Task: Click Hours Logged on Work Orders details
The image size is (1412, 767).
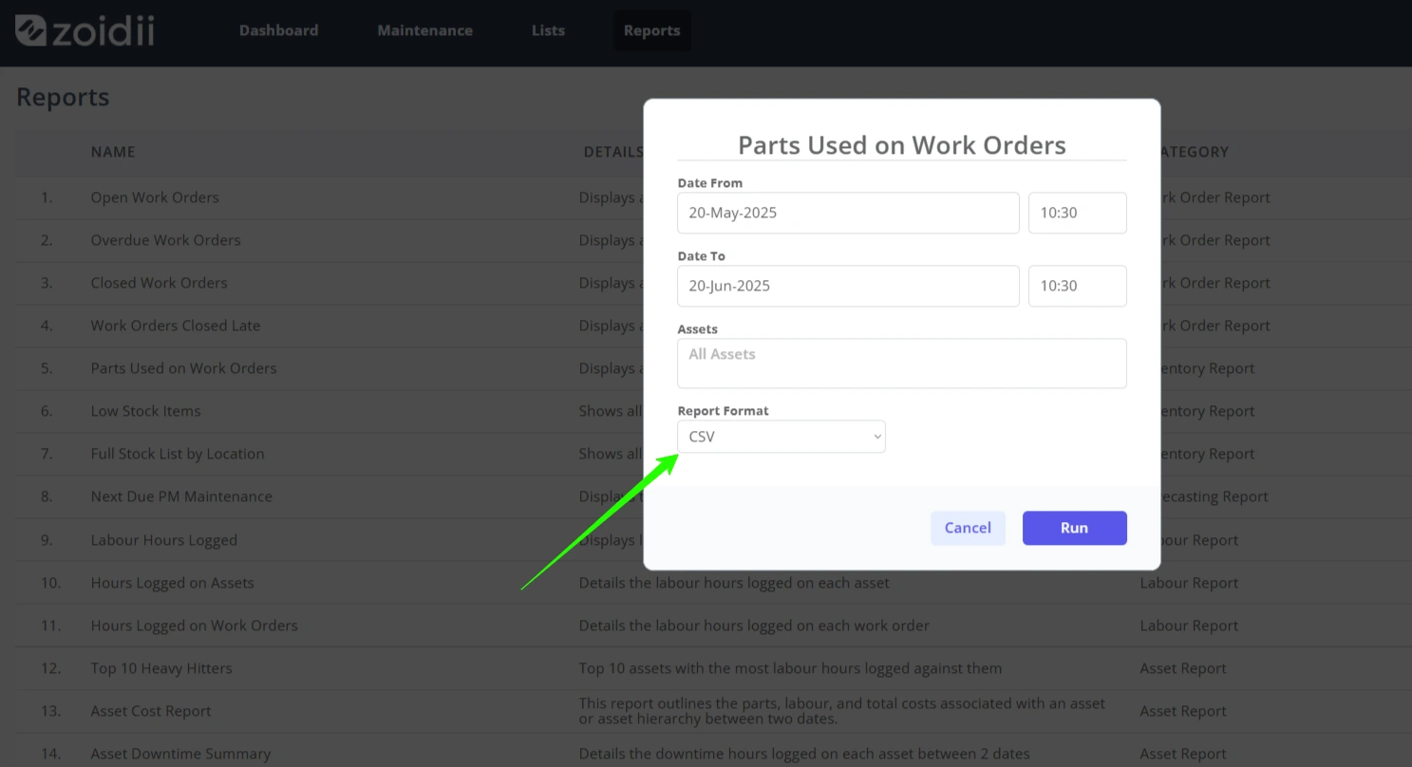Action: tap(754, 626)
